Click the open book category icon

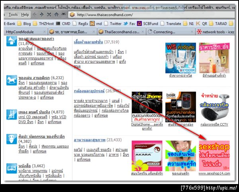(12, 168)
